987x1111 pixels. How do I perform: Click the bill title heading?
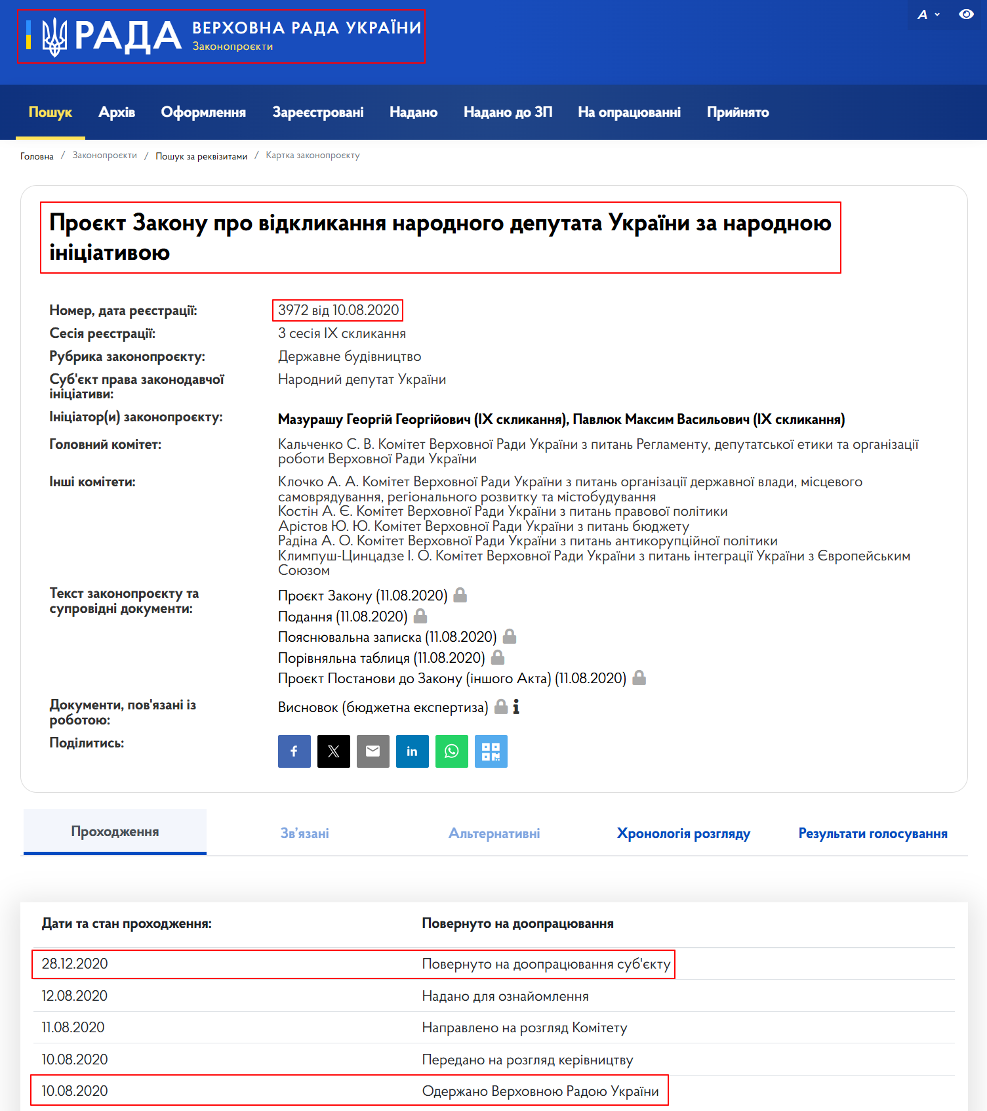pyautogui.click(x=440, y=238)
